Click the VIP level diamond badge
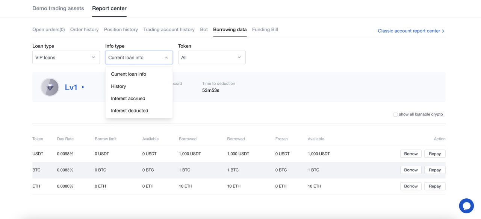Image resolution: width=481 pixels, height=219 pixels. tap(50, 87)
